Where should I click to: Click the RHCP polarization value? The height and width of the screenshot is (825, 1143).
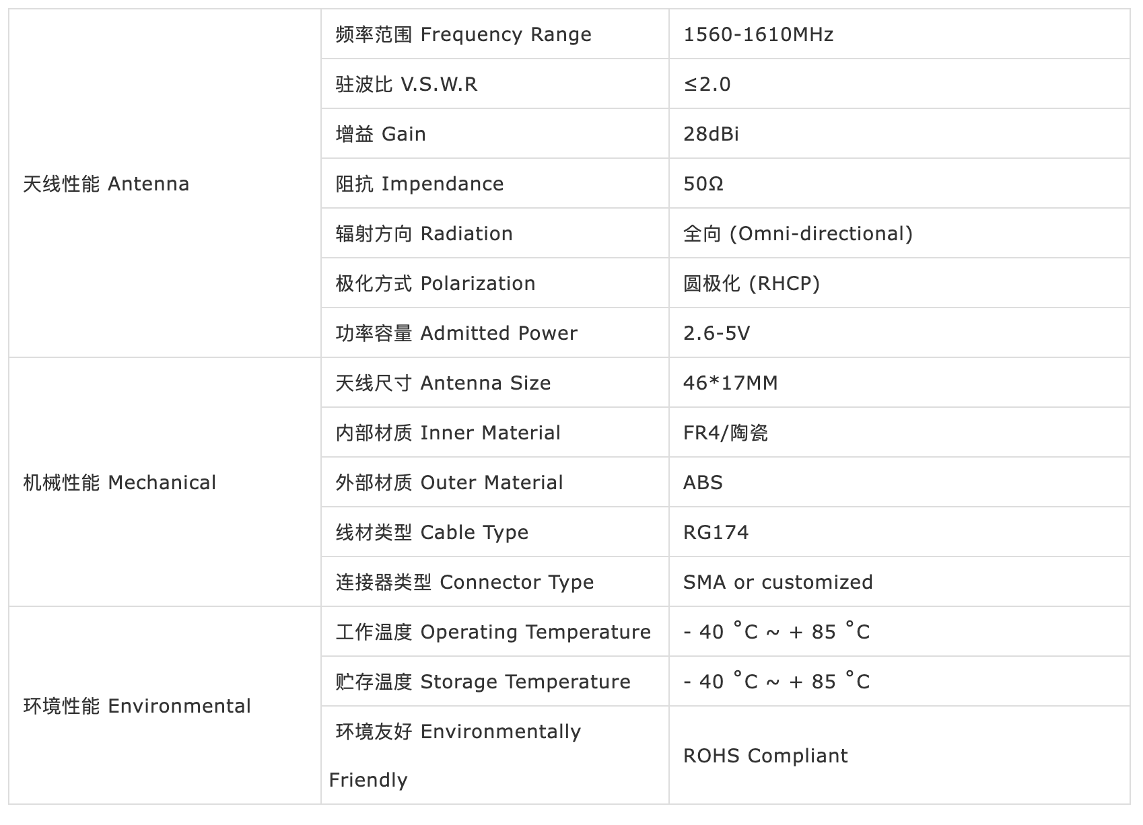click(751, 283)
